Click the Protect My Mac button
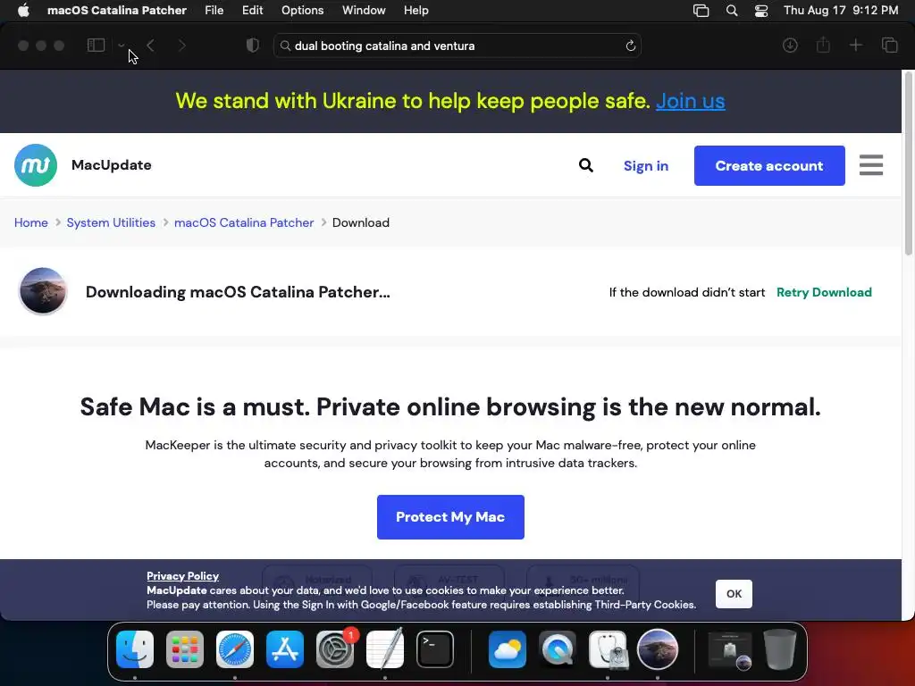 450,517
